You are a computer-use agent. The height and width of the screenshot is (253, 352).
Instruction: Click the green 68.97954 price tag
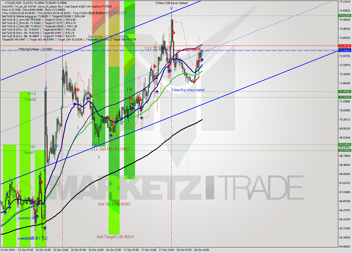[x=345, y=150]
